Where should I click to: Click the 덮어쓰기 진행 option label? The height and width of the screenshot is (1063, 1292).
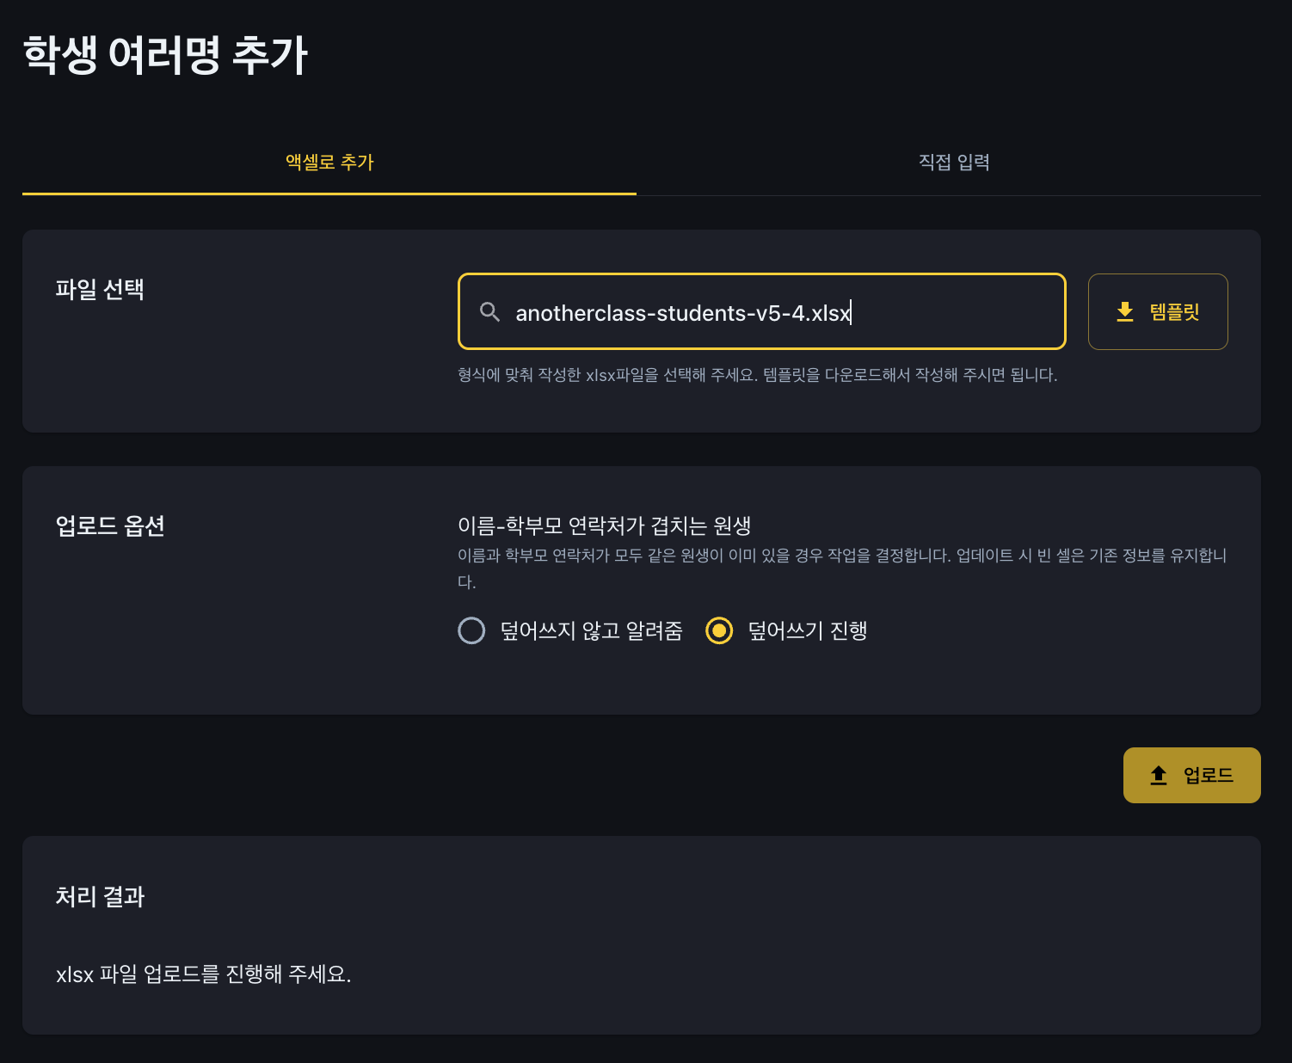[x=808, y=630]
